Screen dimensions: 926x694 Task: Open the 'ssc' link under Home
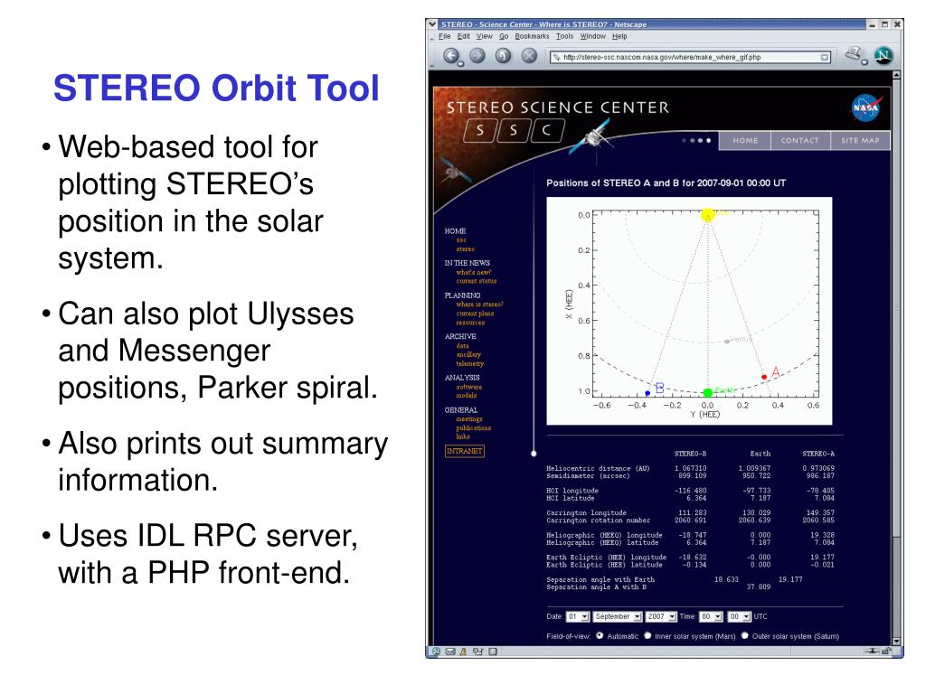pyautogui.click(x=461, y=240)
